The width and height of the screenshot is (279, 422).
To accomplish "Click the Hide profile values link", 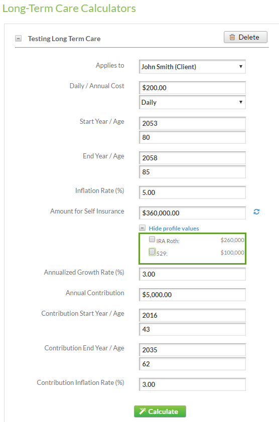I will pos(174,229).
